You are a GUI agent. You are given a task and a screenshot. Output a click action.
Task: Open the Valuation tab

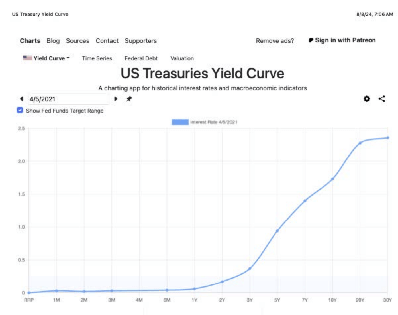[182, 58]
